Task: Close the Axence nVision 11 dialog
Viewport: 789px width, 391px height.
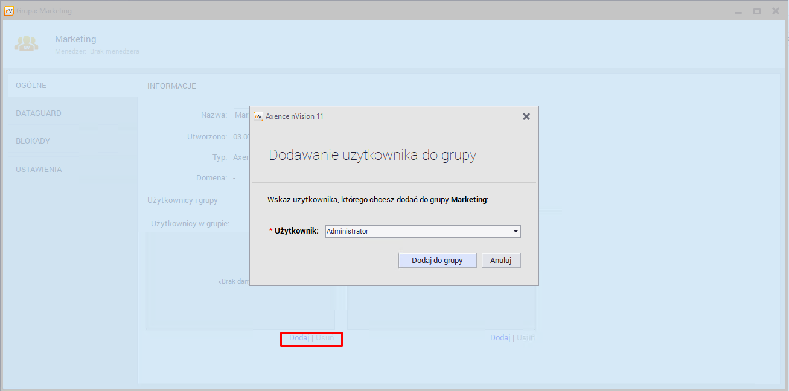Action: tap(526, 116)
